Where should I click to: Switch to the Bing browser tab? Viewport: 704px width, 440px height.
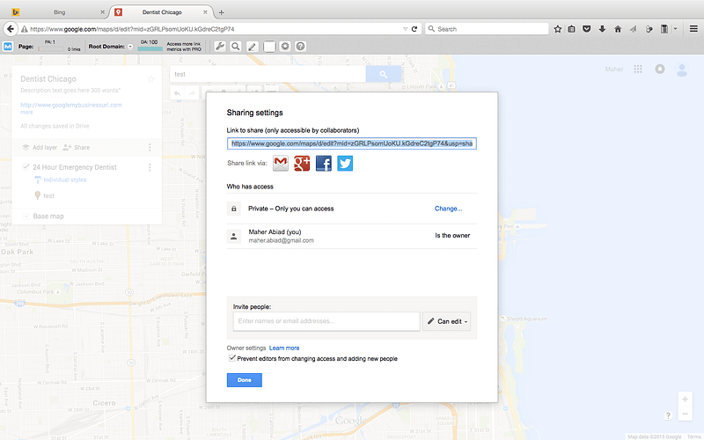point(58,12)
